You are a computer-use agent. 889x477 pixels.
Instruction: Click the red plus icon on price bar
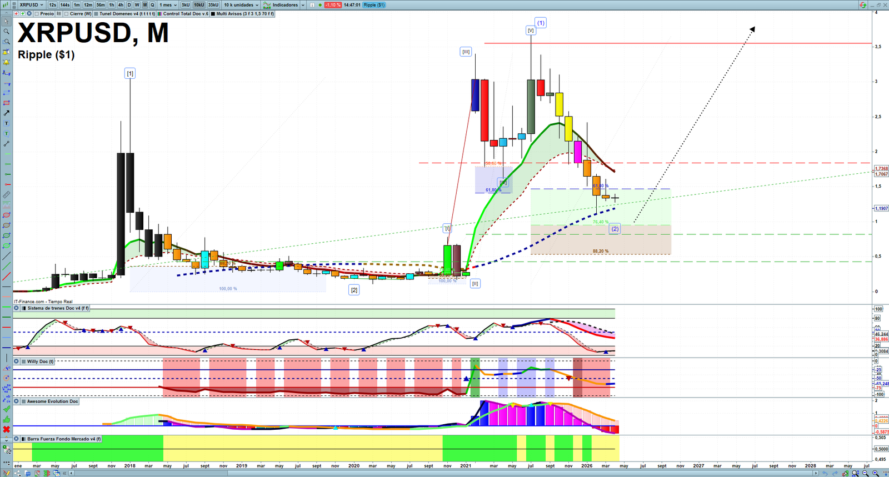[x=16, y=14]
